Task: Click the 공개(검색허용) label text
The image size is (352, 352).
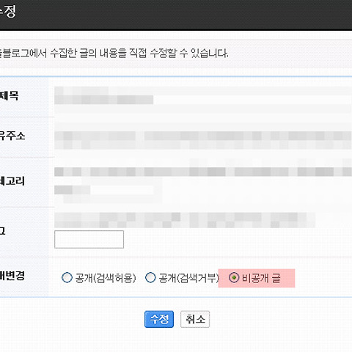Action: (106, 278)
